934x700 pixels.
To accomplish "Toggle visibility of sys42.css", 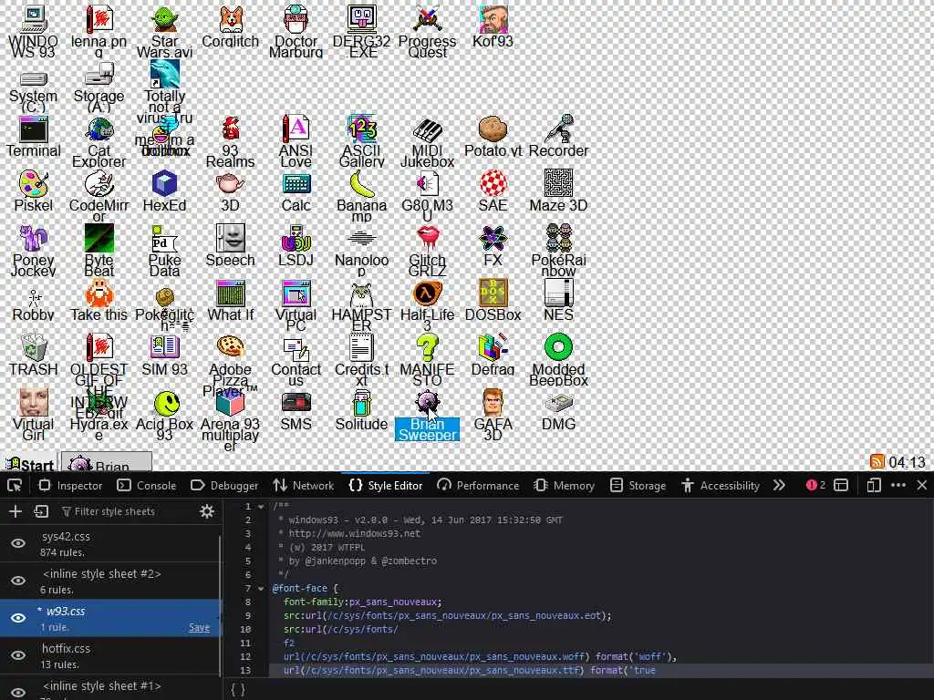I will click(x=18, y=543).
